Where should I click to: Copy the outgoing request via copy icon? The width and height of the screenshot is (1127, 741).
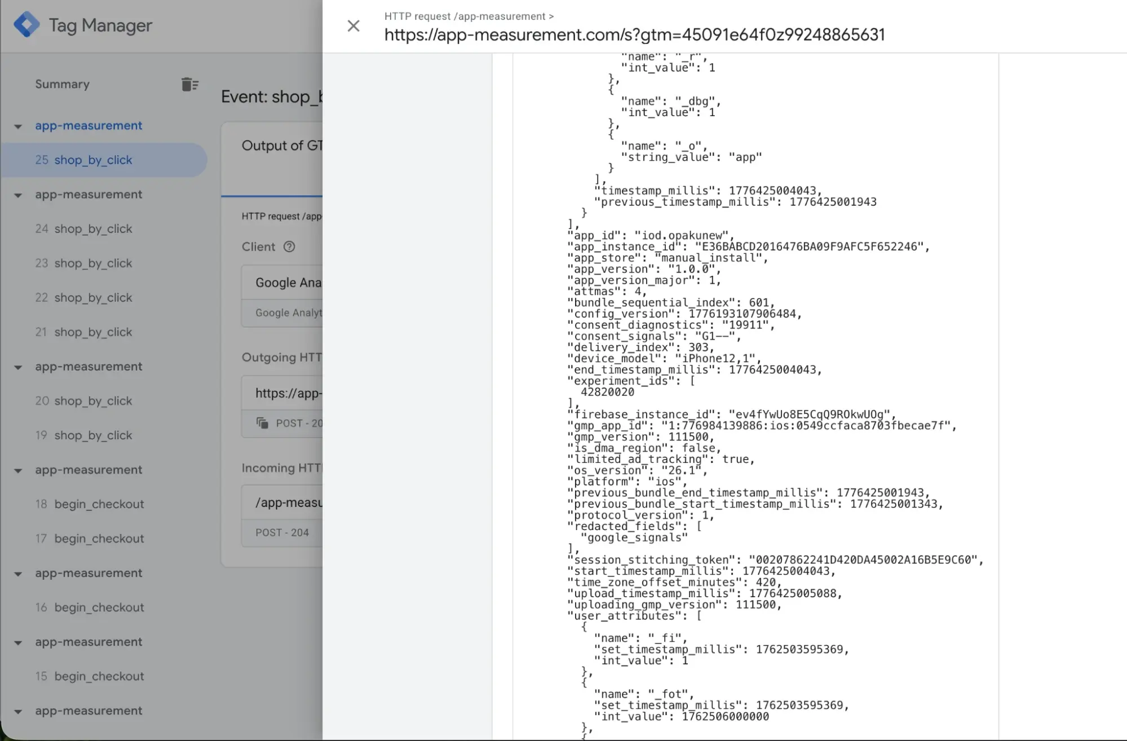click(262, 423)
